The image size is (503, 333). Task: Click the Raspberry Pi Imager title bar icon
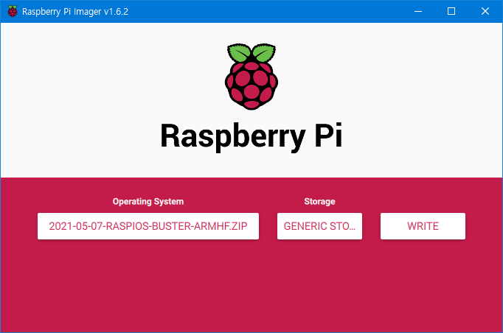(x=13, y=11)
